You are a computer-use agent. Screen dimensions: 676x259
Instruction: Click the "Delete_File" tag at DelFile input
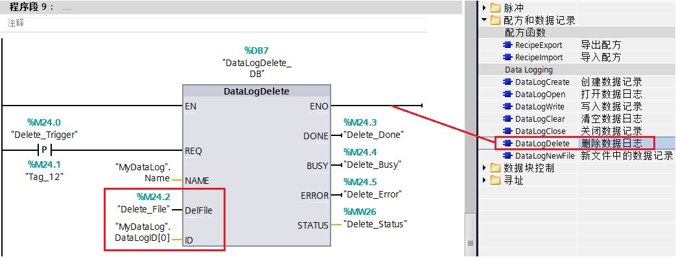tap(143, 209)
